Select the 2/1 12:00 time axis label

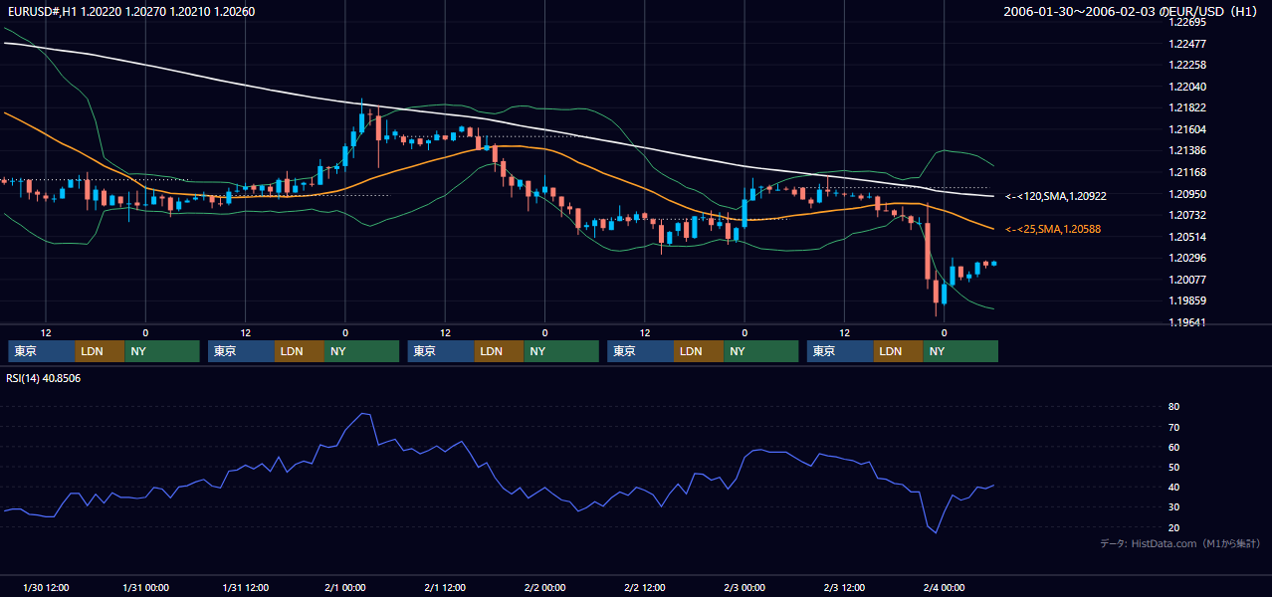(445, 587)
